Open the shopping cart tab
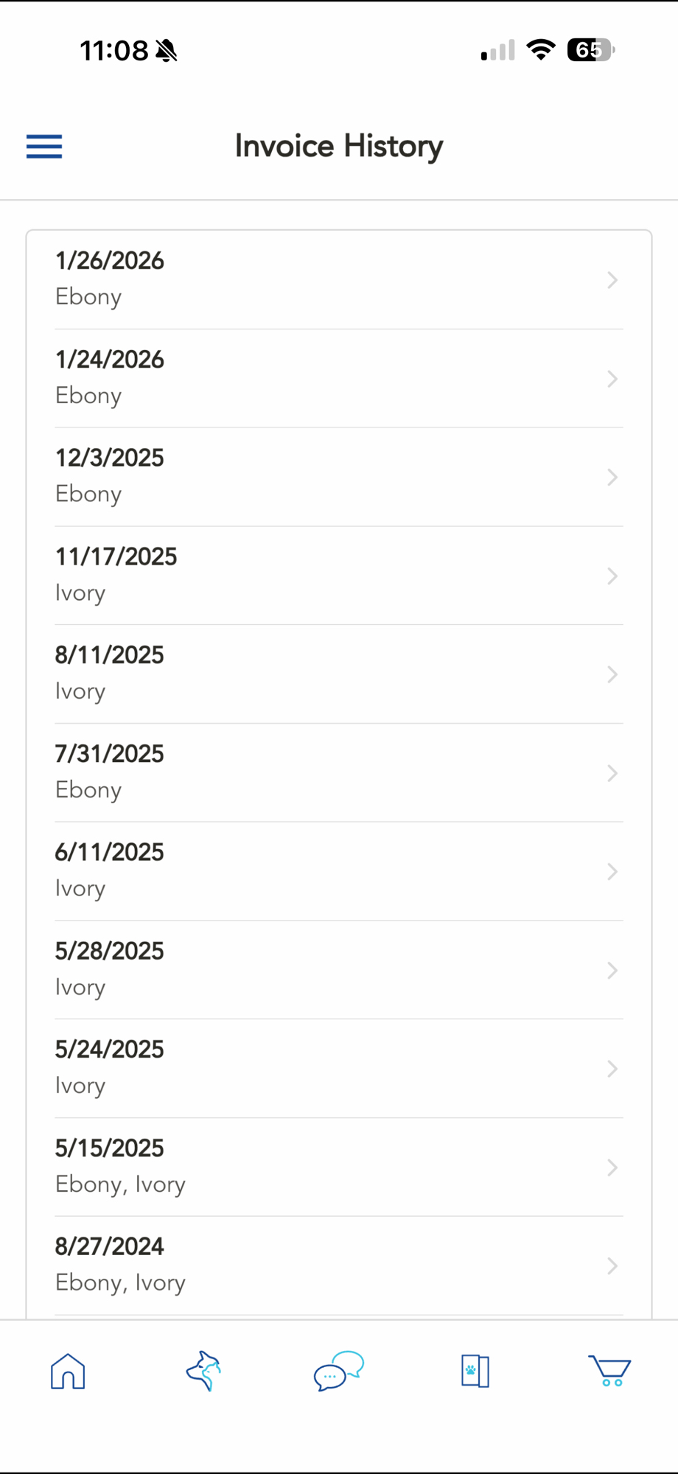Viewport: 678px width, 1474px height. pyautogui.click(x=609, y=1372)
